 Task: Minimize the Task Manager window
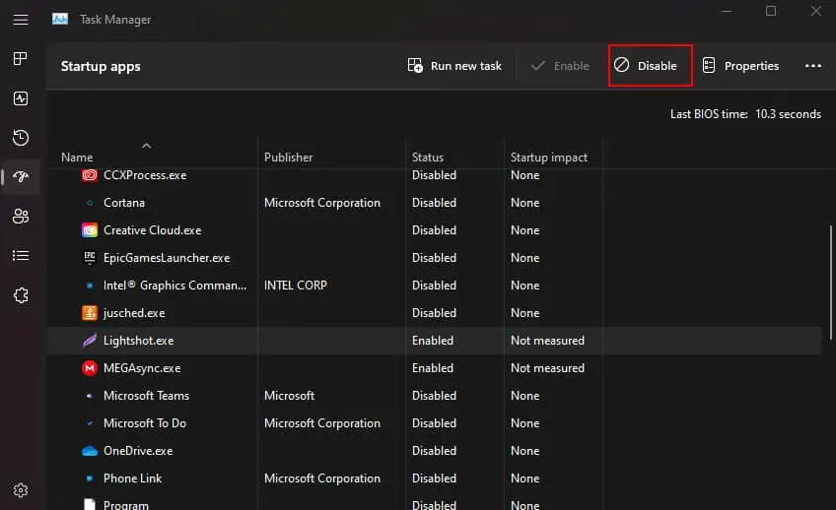point(727,11)
